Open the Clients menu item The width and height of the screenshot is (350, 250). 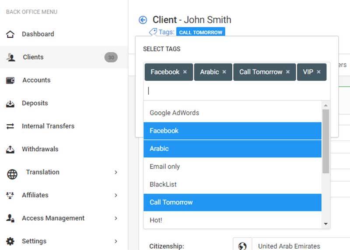pyautogui.click(x=33, y=57)
